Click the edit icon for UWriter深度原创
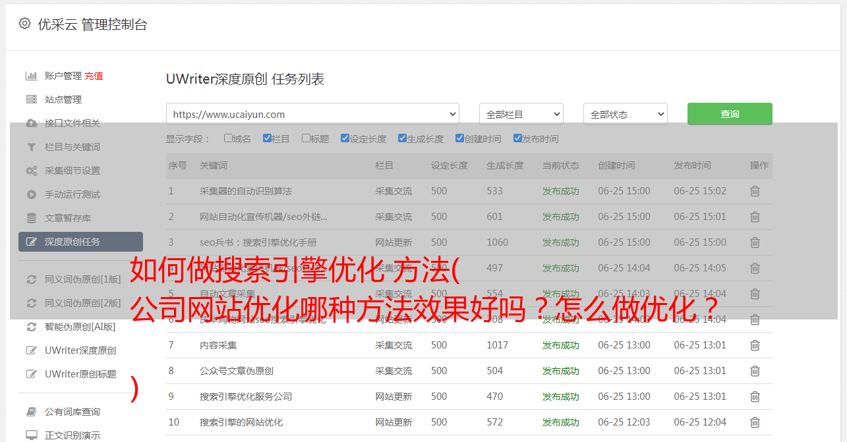The height and width of the screenshot is (442, 847). (31, 350)
